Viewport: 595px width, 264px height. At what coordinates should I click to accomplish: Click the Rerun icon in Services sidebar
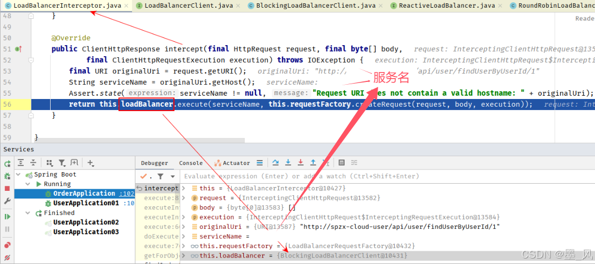[x=7, y=164]
